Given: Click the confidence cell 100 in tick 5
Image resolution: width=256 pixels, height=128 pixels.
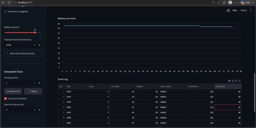Looking at the screenshot, I should pyautogui.click(x=201, y=113).
